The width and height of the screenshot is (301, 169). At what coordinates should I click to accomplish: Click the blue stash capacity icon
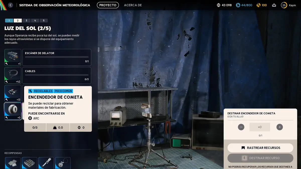[x=238, y=5]
